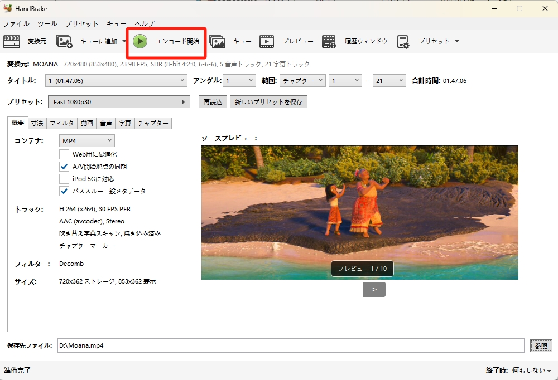This screenshot has width=558, height=380.
Task: Switch to the 動画 tab
Action: (87, 123)
